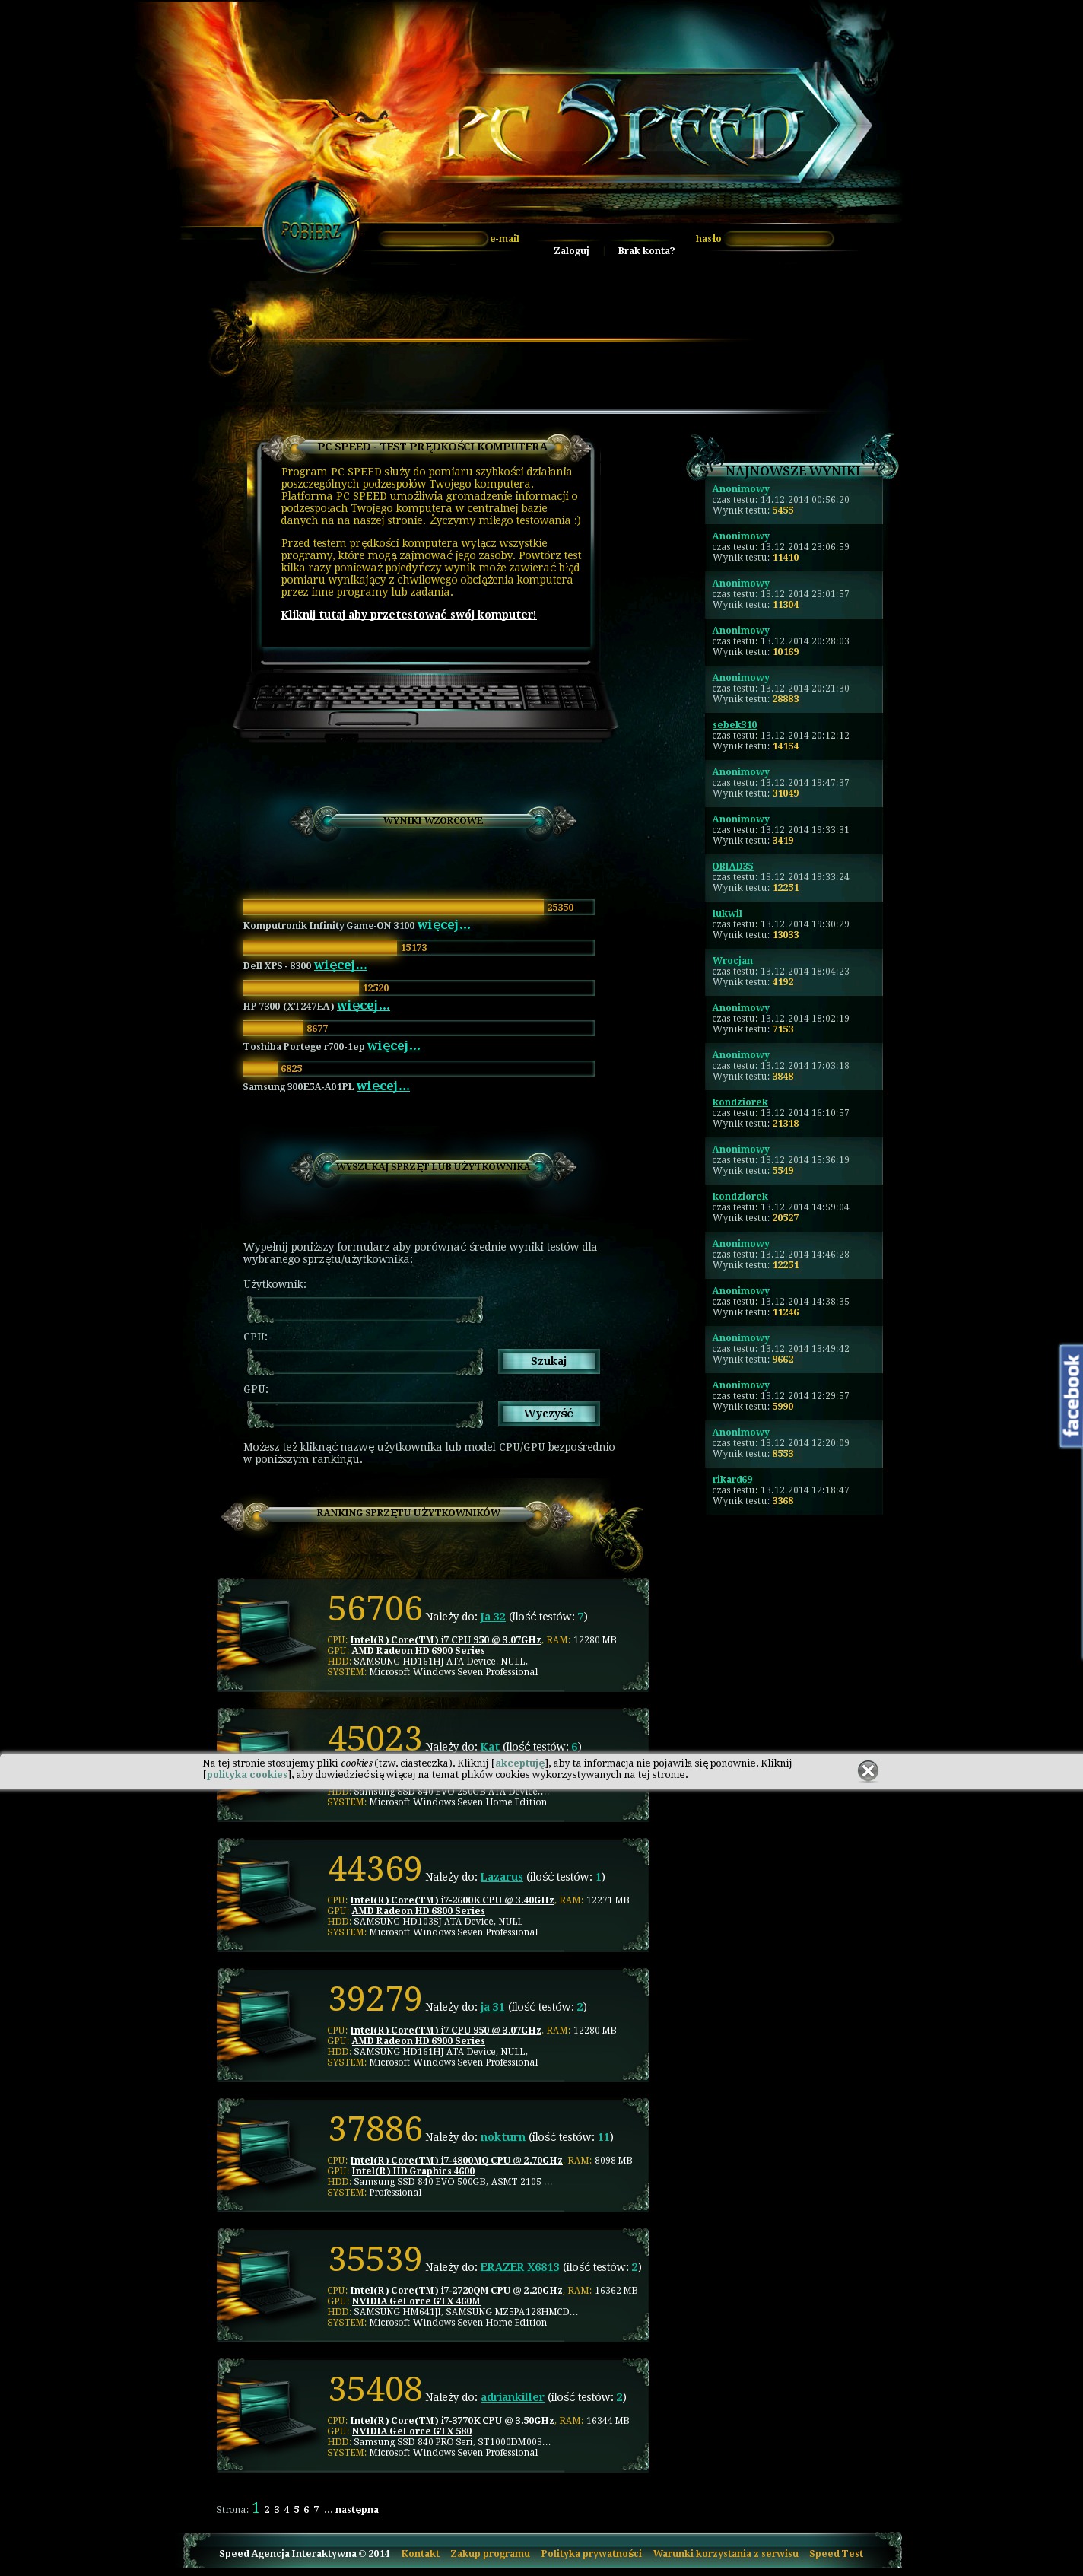
Task: Click the 15173 benchmark score bar
Action: (419, 947)
